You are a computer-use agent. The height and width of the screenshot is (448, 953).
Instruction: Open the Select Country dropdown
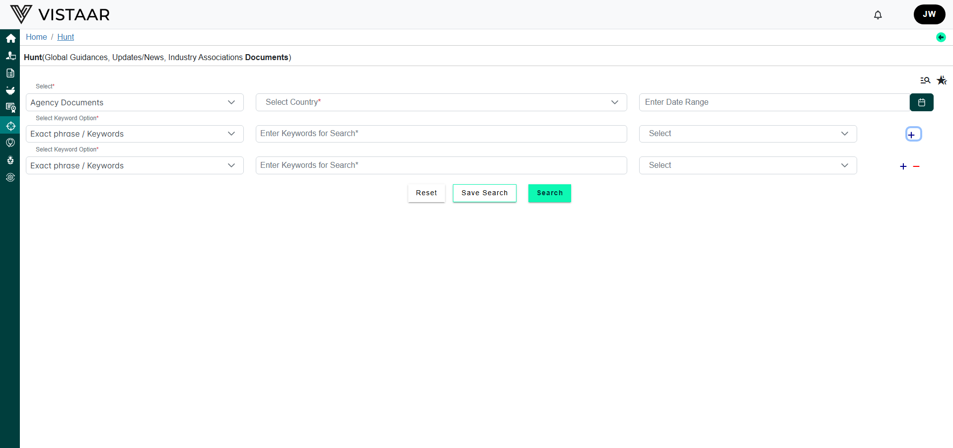point(441,102)
